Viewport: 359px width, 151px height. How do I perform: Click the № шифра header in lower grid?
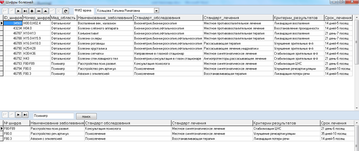16,123
